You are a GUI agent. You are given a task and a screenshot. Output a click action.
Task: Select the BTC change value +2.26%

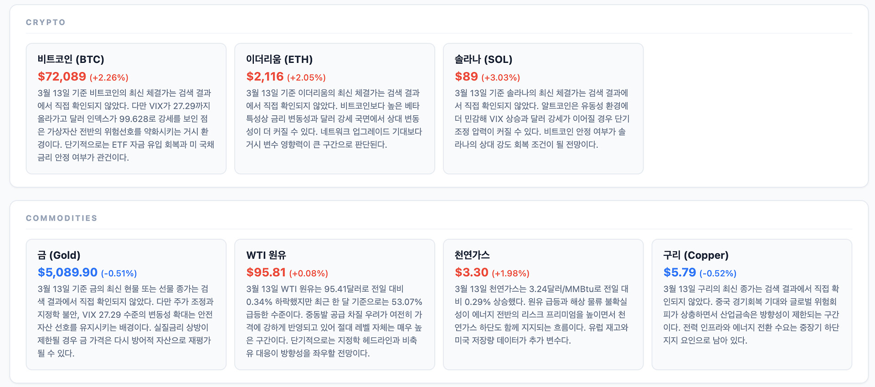tap(109, 77)
